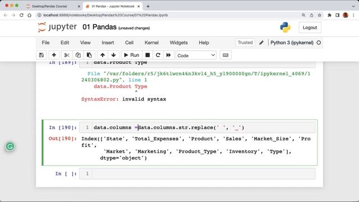
Task: Go forward in browser history
Action: (13, 15)
